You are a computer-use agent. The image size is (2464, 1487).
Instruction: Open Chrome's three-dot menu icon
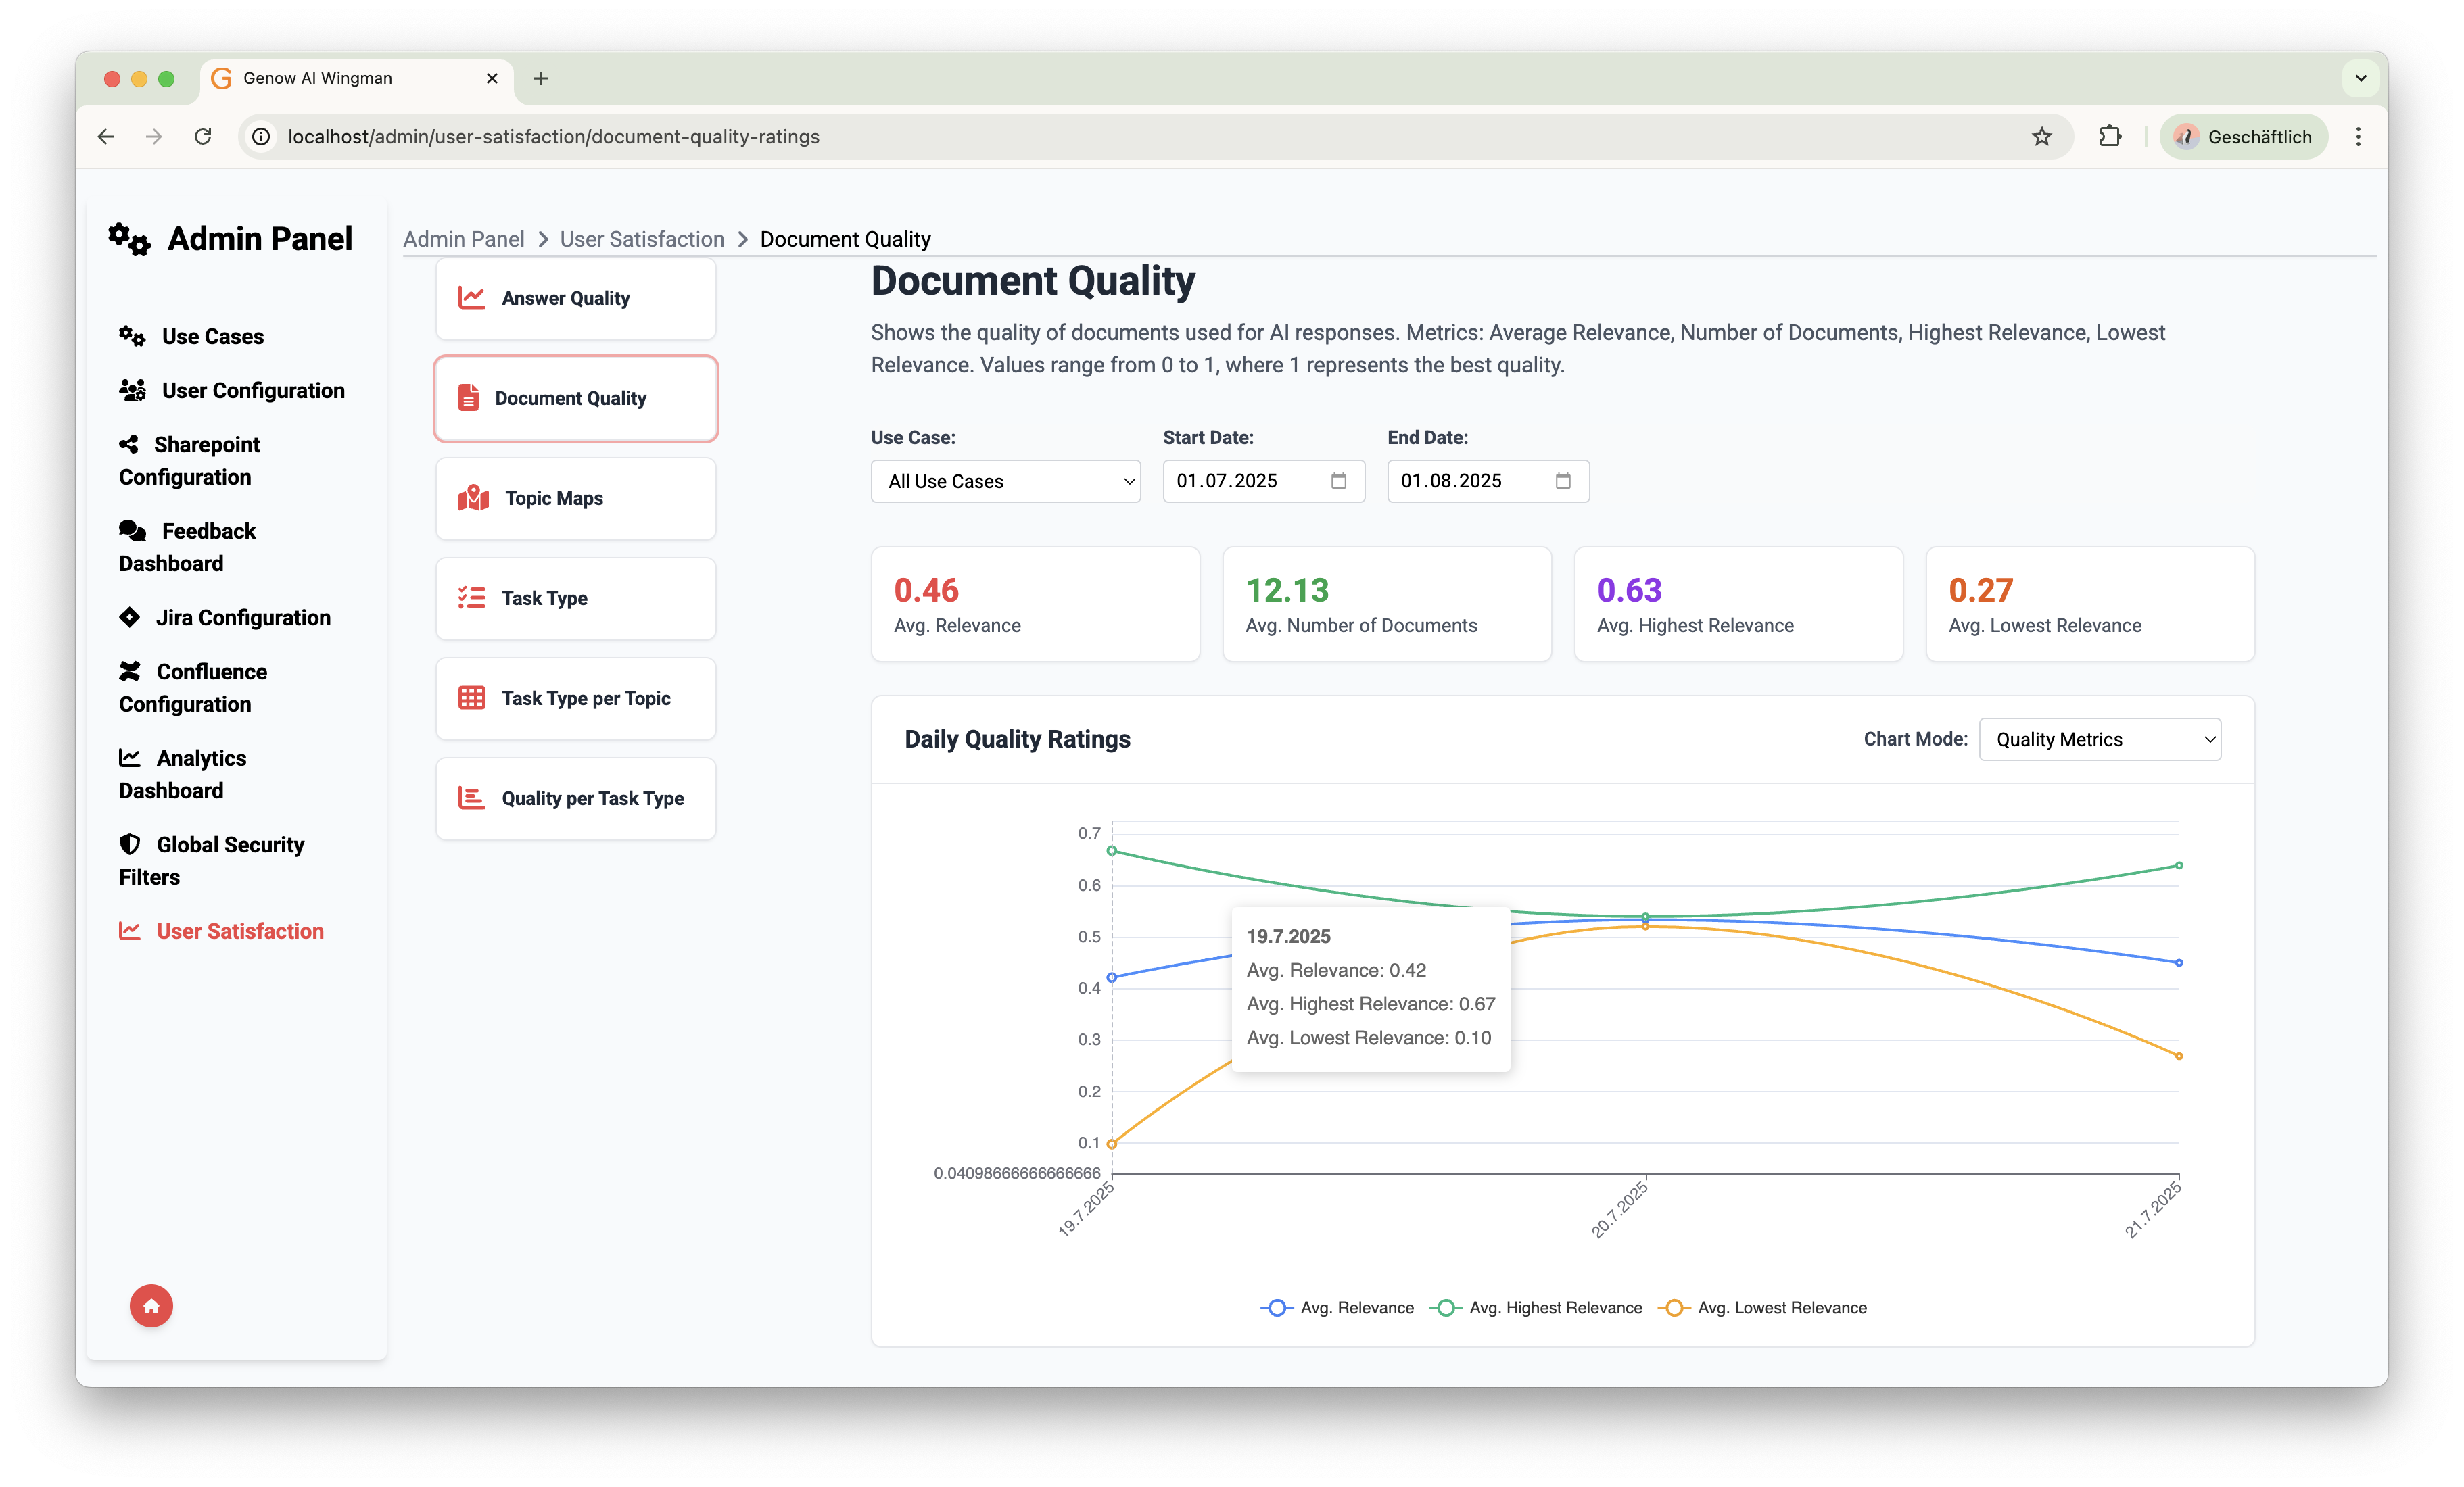(2357, 137)
